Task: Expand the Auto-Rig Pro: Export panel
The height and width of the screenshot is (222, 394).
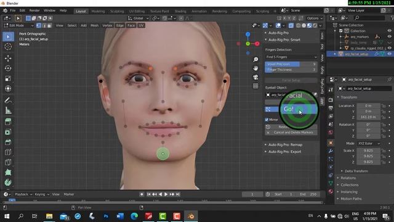Action: click(x=284, y=152)
